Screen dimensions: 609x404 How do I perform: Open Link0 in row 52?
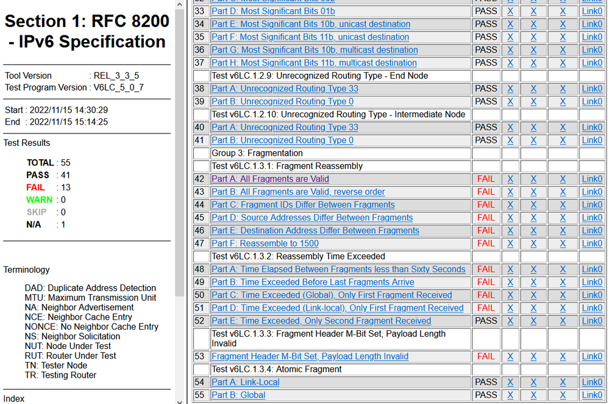592,321
